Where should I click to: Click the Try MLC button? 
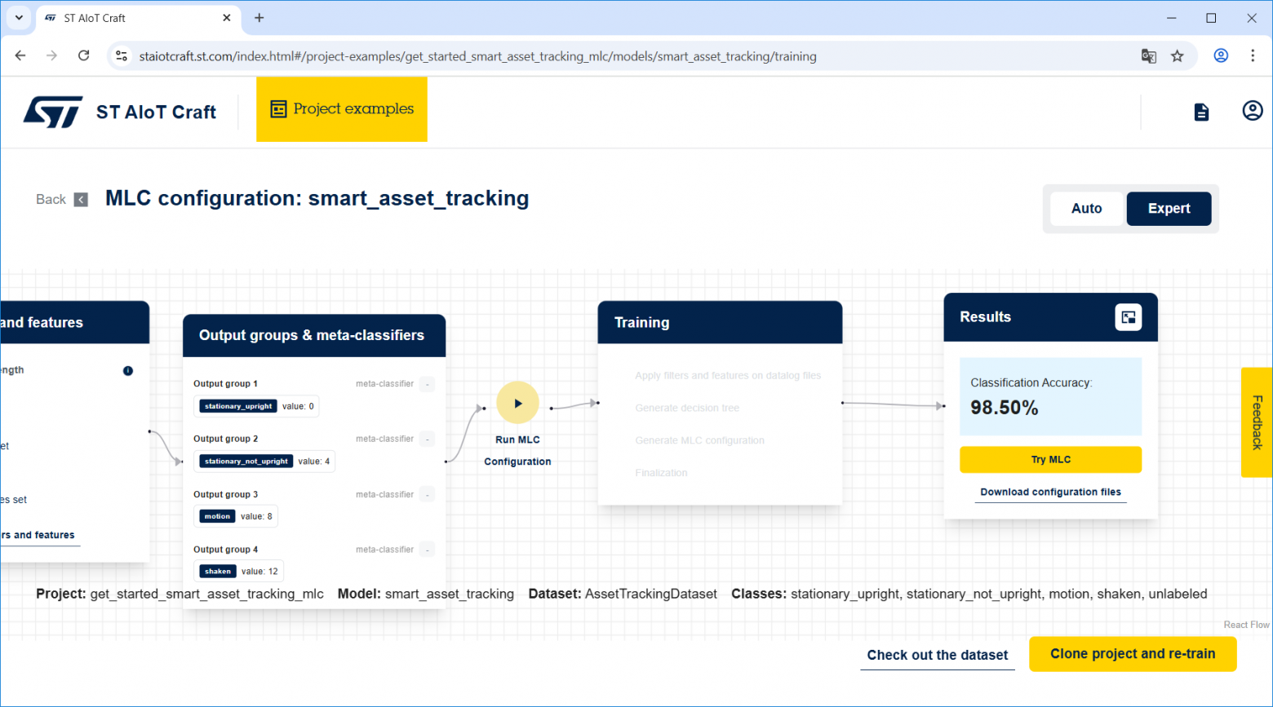(x=1050, y=460)
